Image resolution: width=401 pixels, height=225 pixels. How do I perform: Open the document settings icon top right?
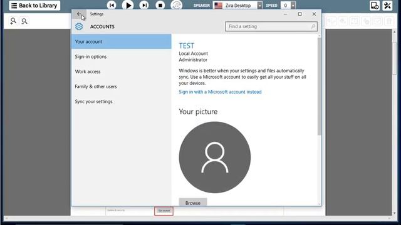[375, 6]
